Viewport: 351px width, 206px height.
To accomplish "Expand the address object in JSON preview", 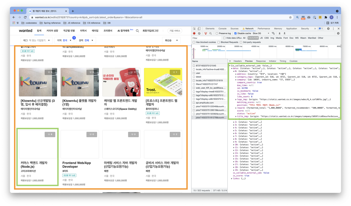I will [236, 74].
